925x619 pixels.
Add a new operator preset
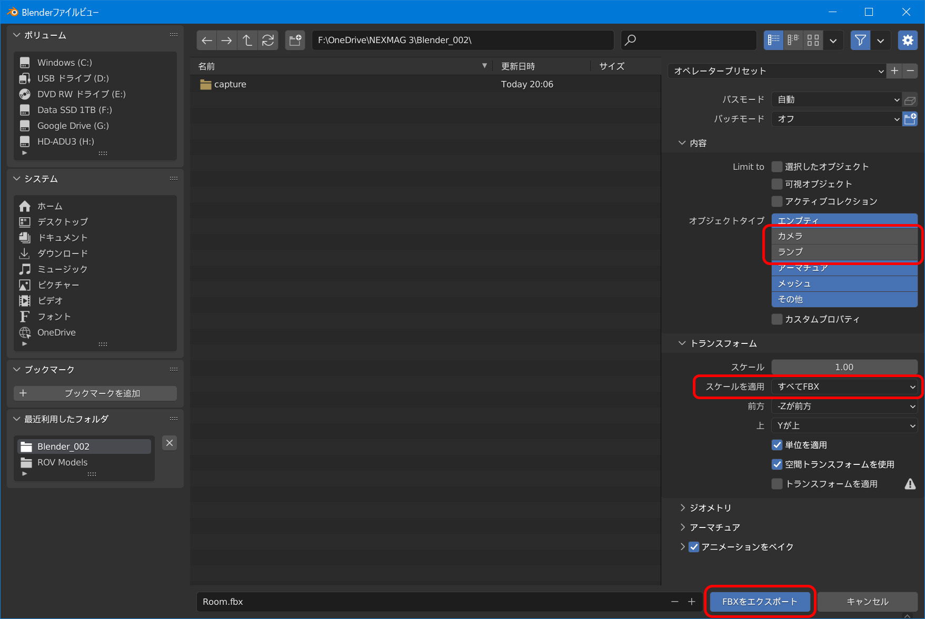[894, 71]
